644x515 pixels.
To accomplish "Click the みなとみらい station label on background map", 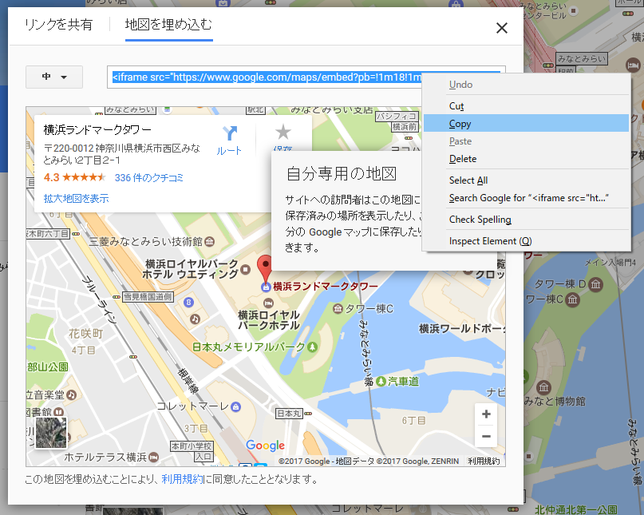I will pyautogui.click(x=582, y=59).
